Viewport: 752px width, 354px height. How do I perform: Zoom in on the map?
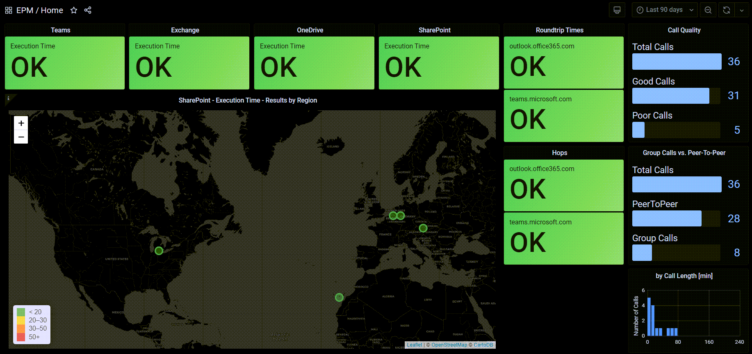[x=21, y=123]
